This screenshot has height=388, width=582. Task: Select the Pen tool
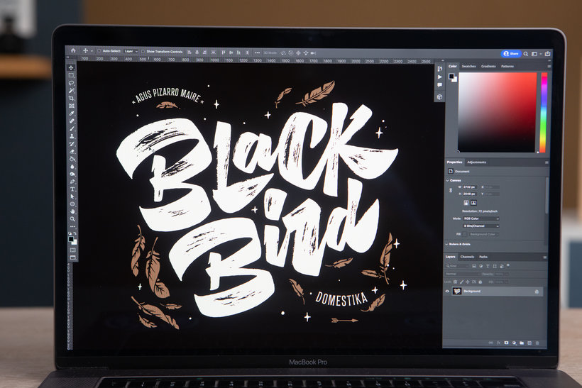click(x=72, y=182)
